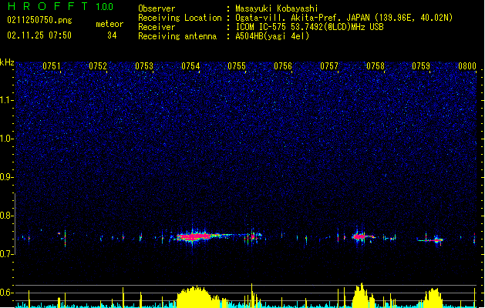The height and width of the screenshot is (308, 485).
Task: Click the kHz axis unit label
Action: [7, 62]
